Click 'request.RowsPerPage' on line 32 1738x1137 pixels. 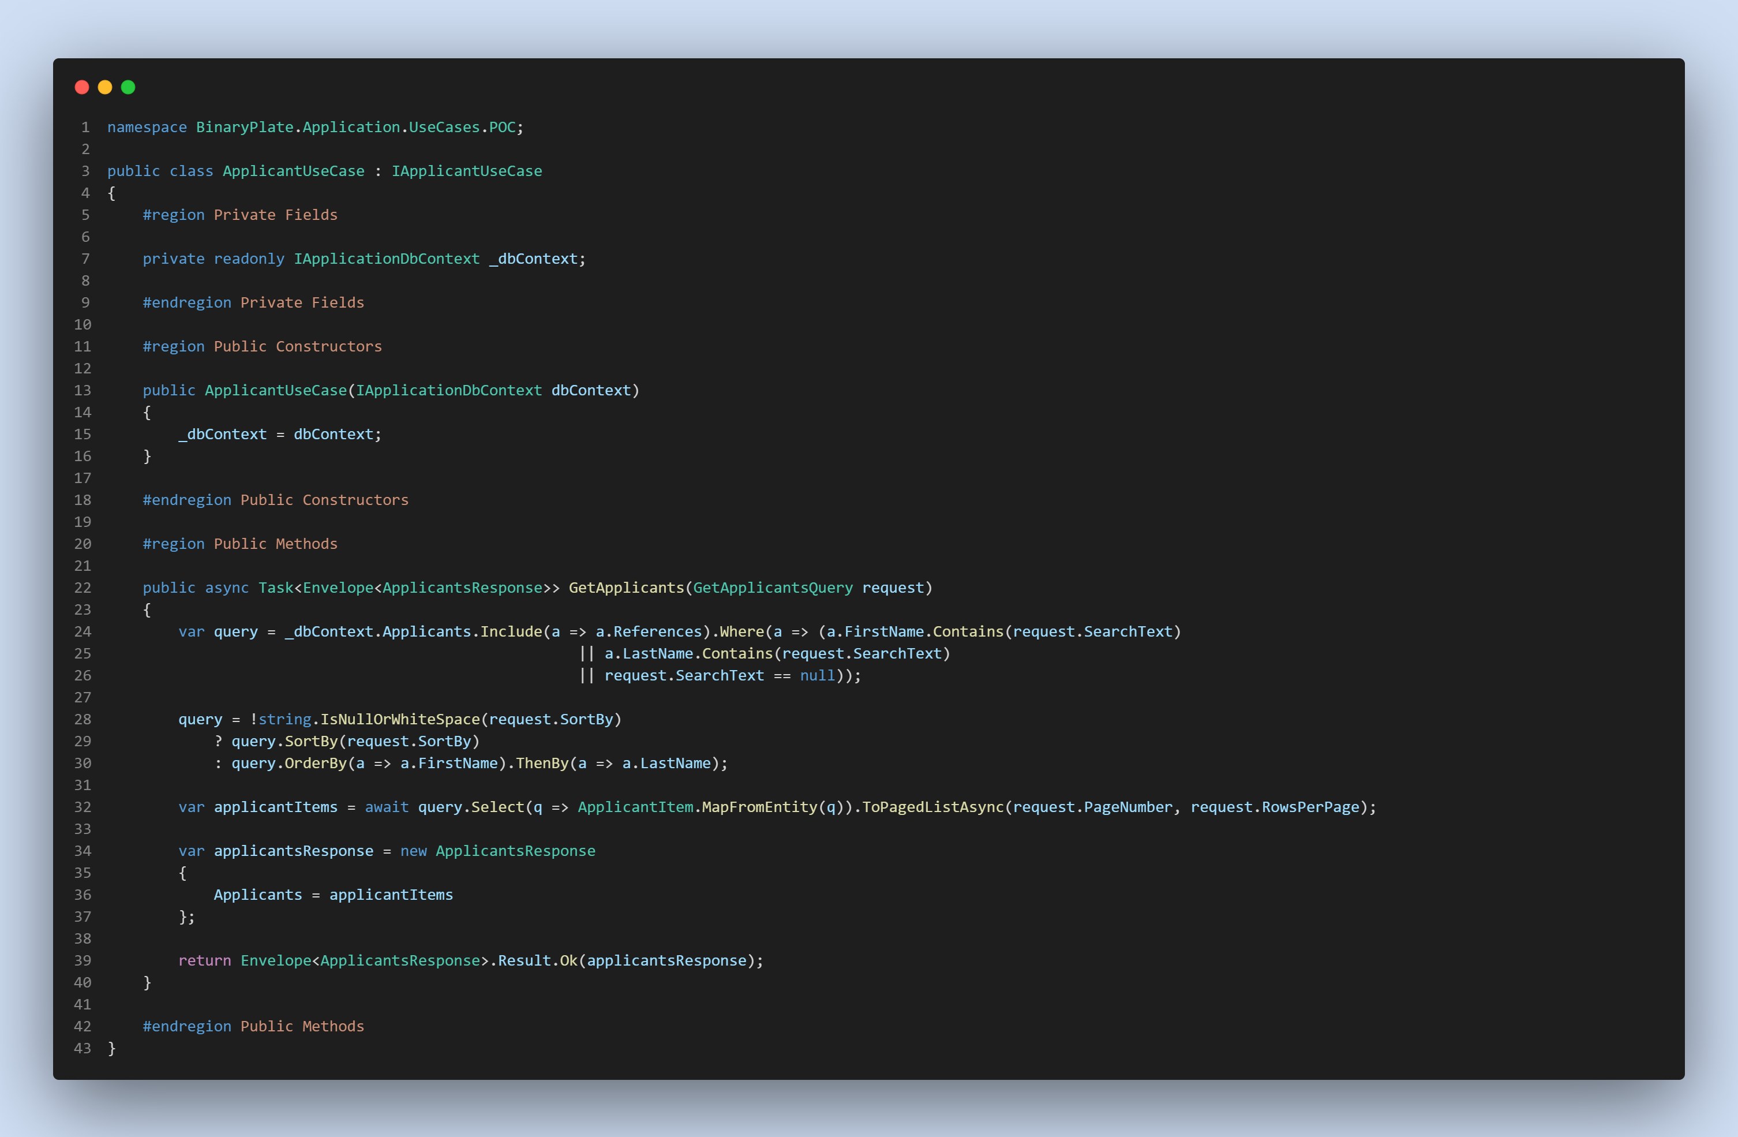(x=1275, y=806)
